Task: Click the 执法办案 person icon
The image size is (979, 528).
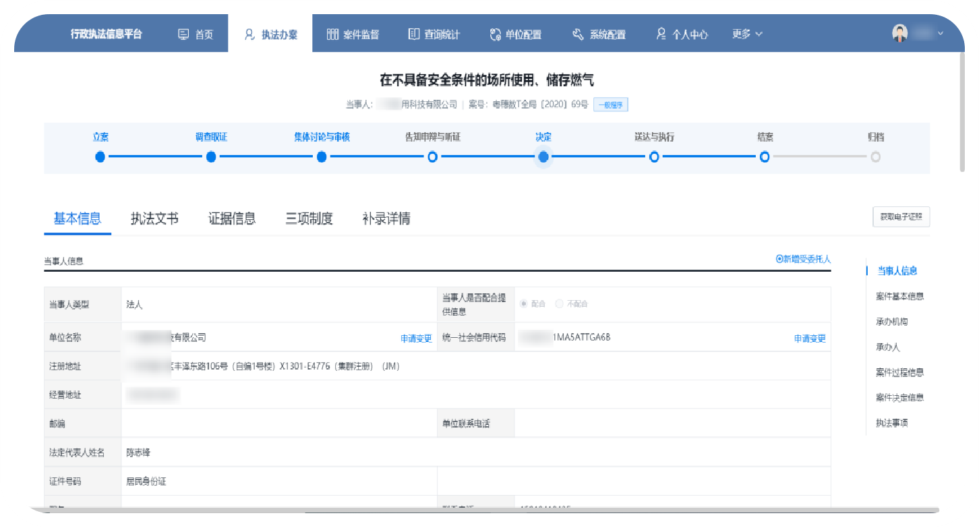Action: (x=249, y=34)
